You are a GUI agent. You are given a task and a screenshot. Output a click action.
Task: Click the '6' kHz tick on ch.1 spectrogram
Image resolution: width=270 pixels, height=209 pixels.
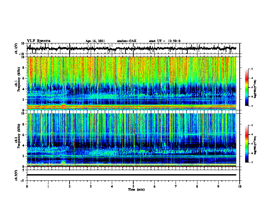tap(24, 78)
